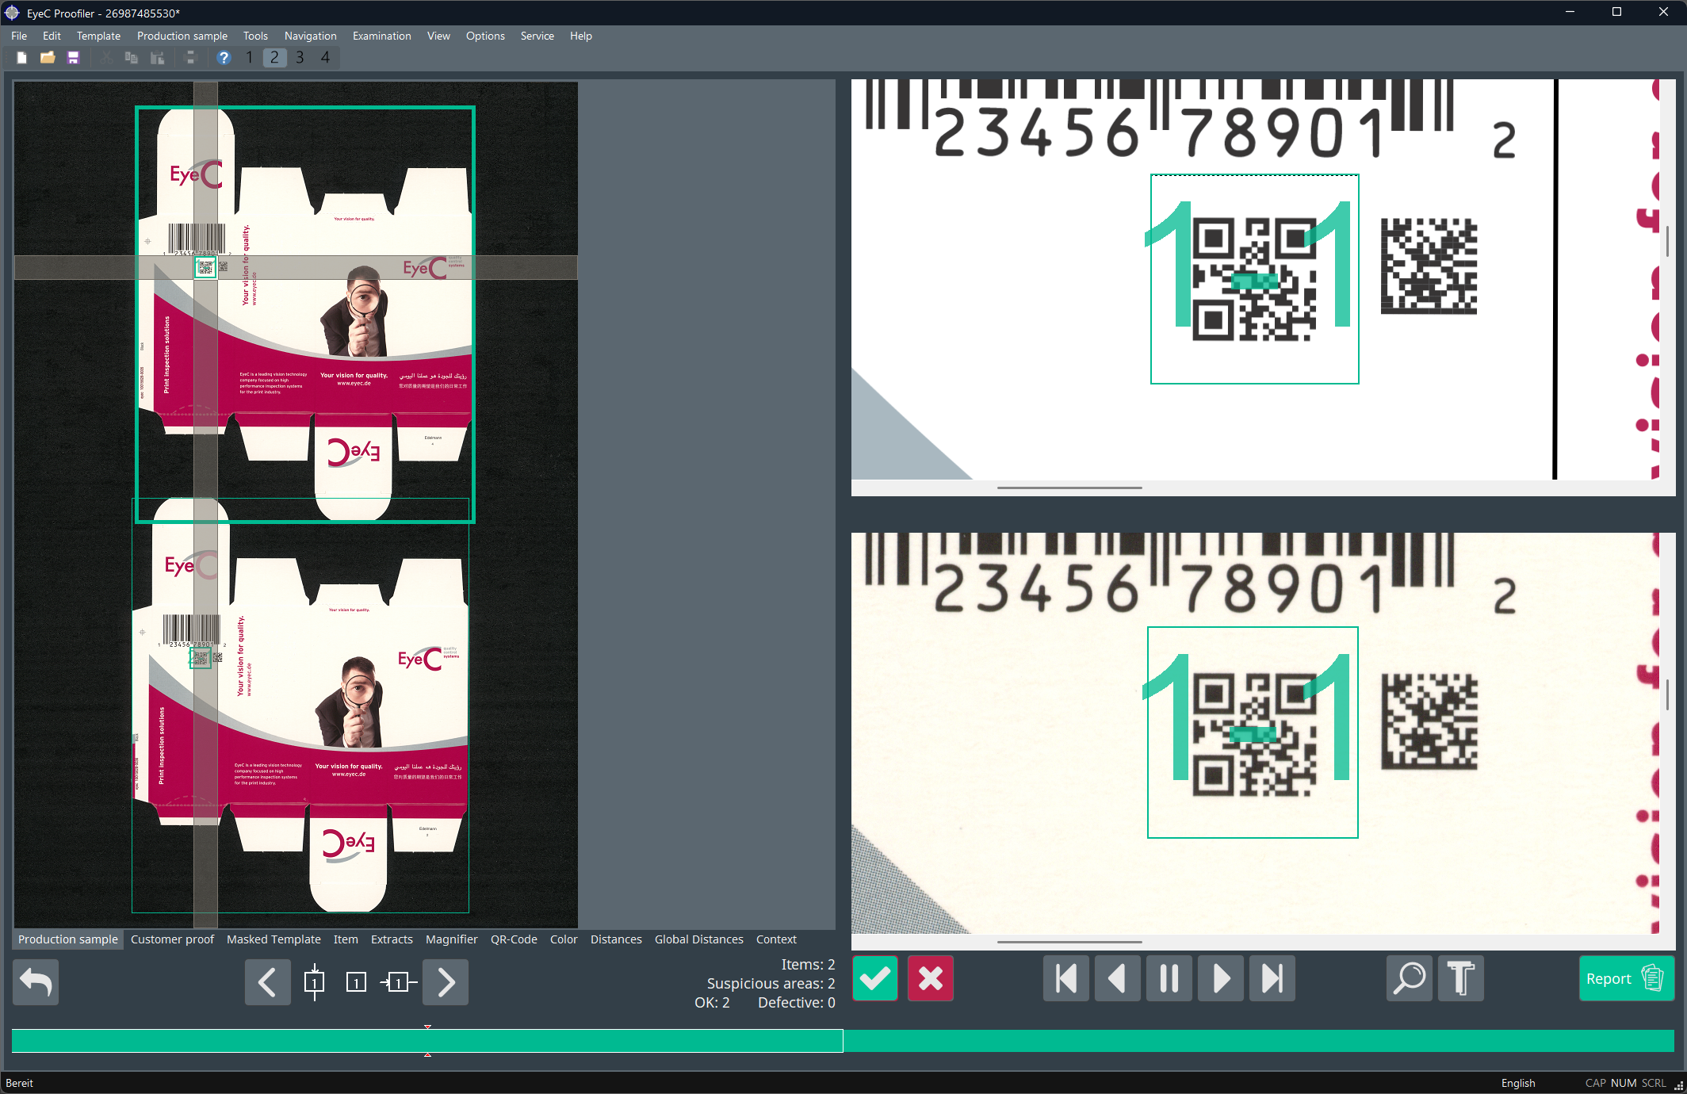Jump to the first suspicious area
The height and width of the screenshot is (1094, 1687).
1066,978
